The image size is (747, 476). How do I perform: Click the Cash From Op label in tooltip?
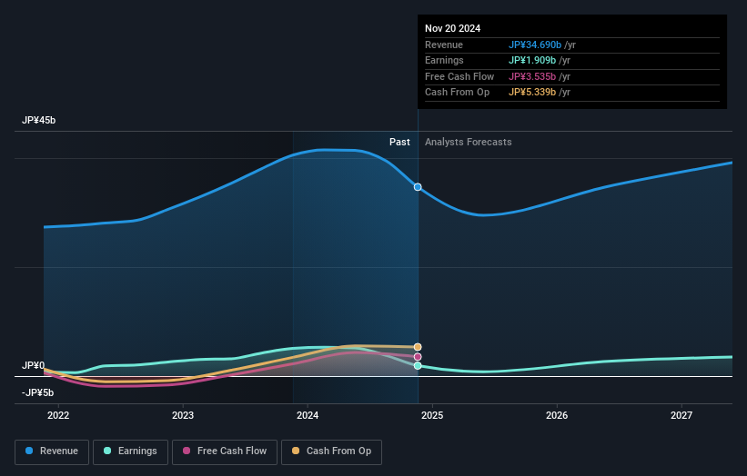click(458, 93)
